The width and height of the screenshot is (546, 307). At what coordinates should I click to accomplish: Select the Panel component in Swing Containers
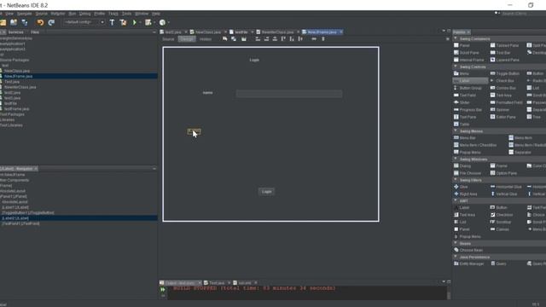462,45
